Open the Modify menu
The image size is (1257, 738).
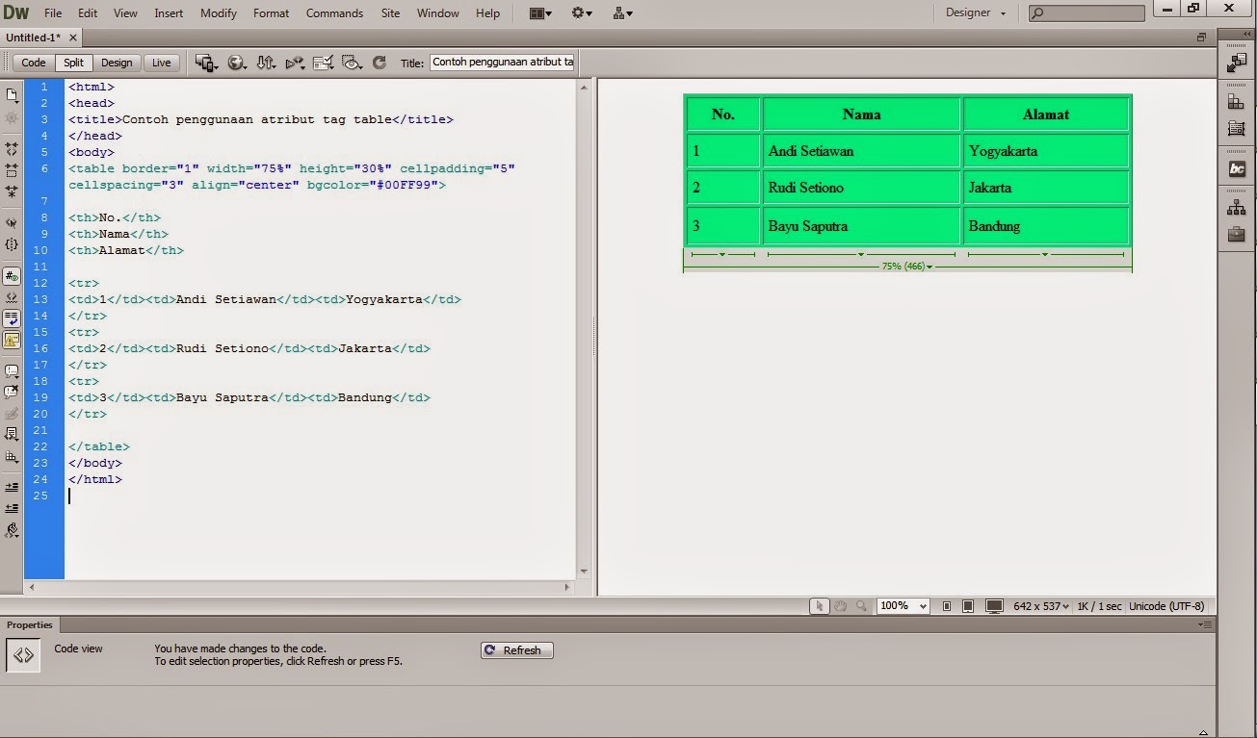click(219, 13)
